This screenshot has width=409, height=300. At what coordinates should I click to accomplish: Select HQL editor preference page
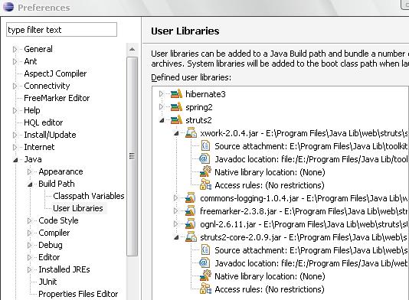44,122
